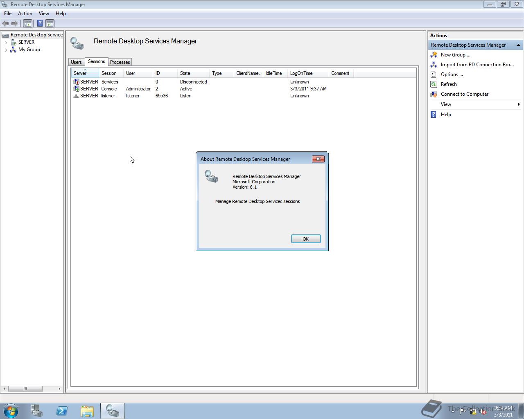This screenshot has width=524, height=419.
Task: Expand the SERVER tree node
Action: pyautogui.click(x=6, y=42)
